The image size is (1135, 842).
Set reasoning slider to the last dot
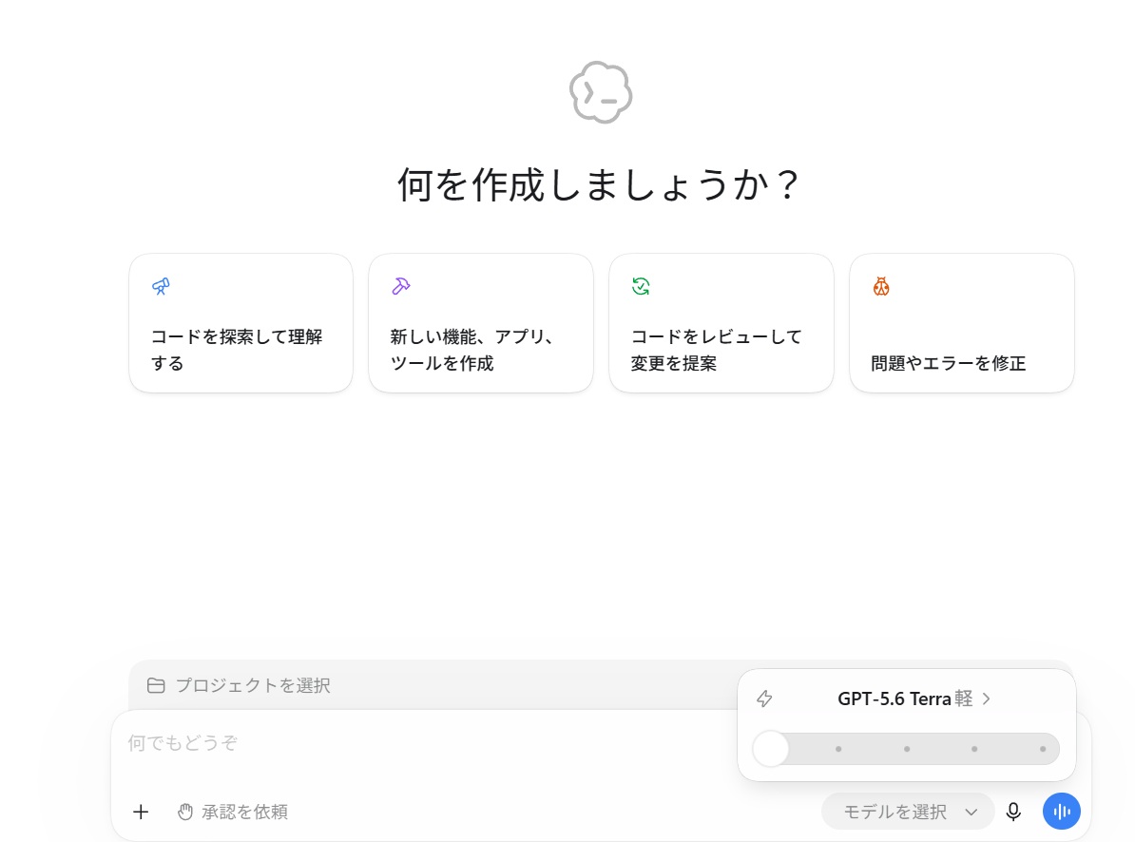pos(1043,749)
